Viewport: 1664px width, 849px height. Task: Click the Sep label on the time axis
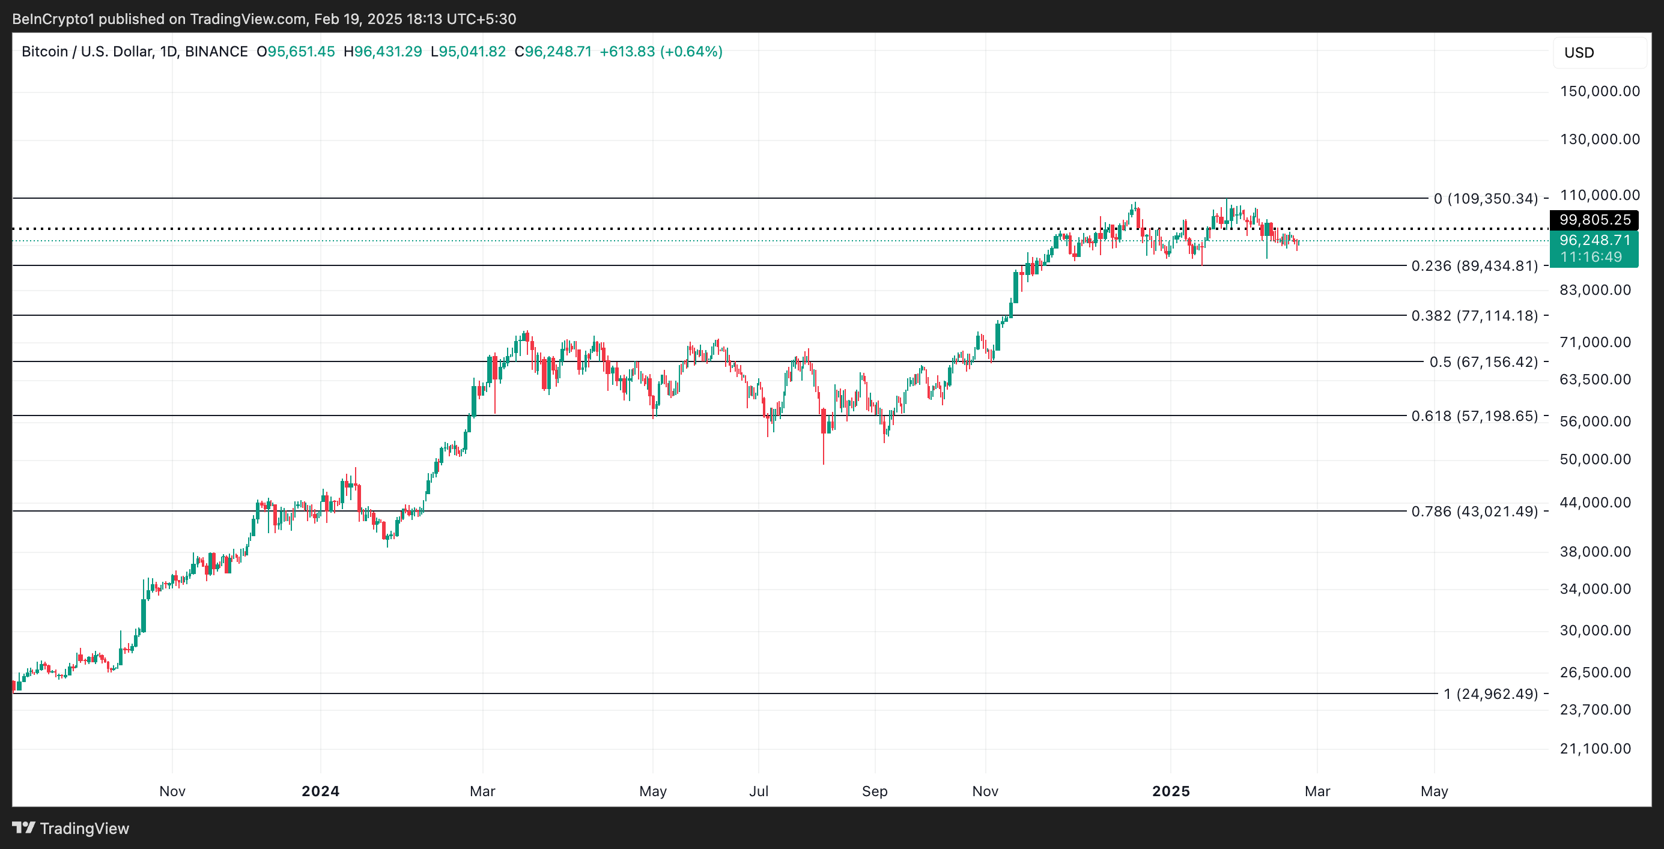(x=875, y=791)
